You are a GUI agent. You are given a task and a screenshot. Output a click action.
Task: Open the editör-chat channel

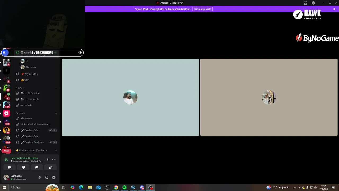pyautogui.click(x=37, y=93)
